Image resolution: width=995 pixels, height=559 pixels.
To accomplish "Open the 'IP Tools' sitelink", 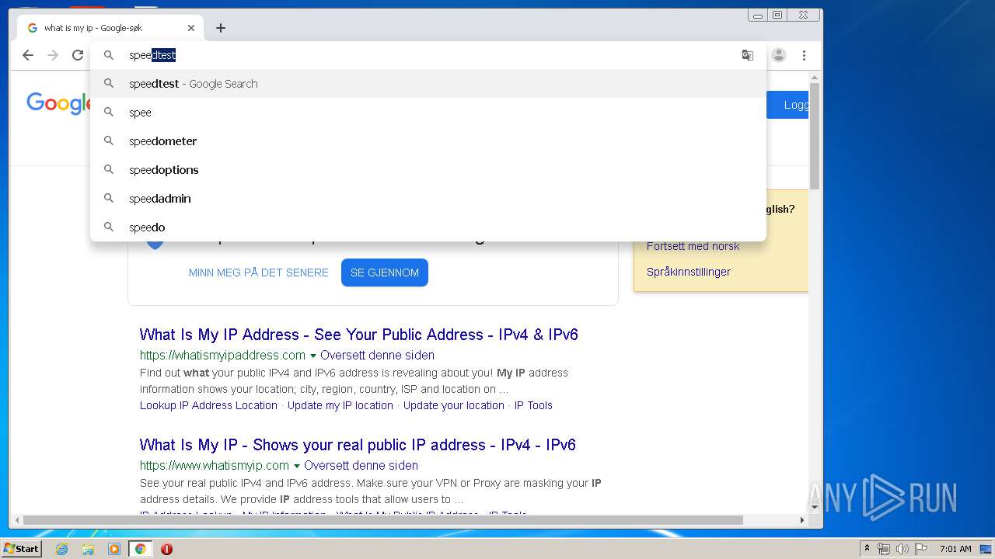I will [x=533, y=405].
